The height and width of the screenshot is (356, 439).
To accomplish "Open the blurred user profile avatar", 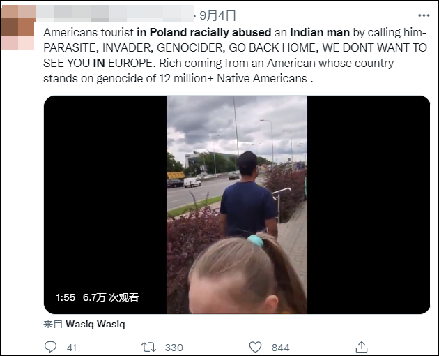I will [18, 27].
